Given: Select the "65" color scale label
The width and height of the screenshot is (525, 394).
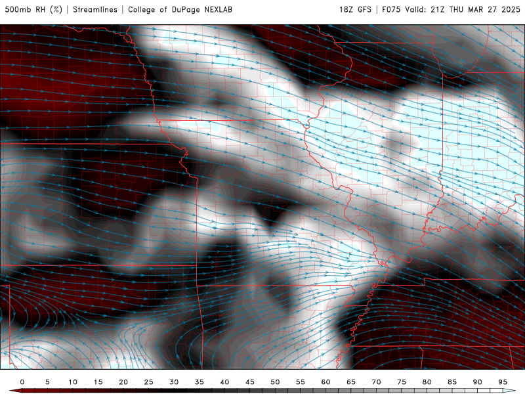Looking at the screenshot, I should 351,382.
